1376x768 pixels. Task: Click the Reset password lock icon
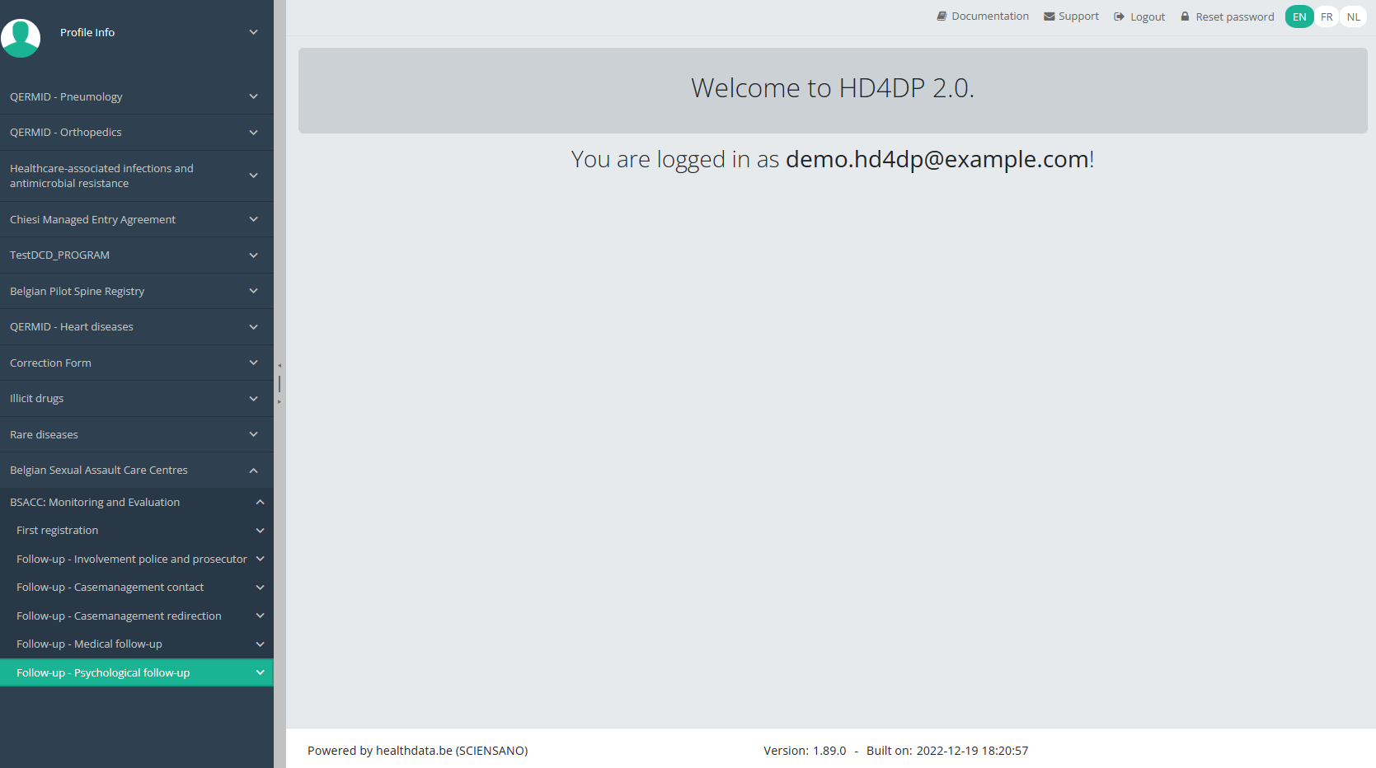pos(1185,16)
